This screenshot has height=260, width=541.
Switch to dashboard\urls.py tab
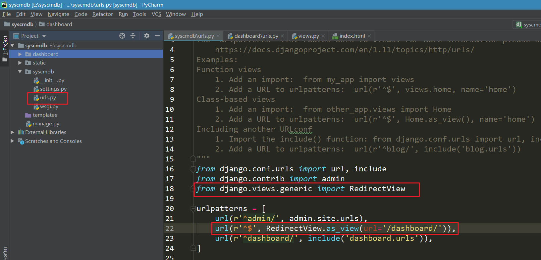(256, 36)
